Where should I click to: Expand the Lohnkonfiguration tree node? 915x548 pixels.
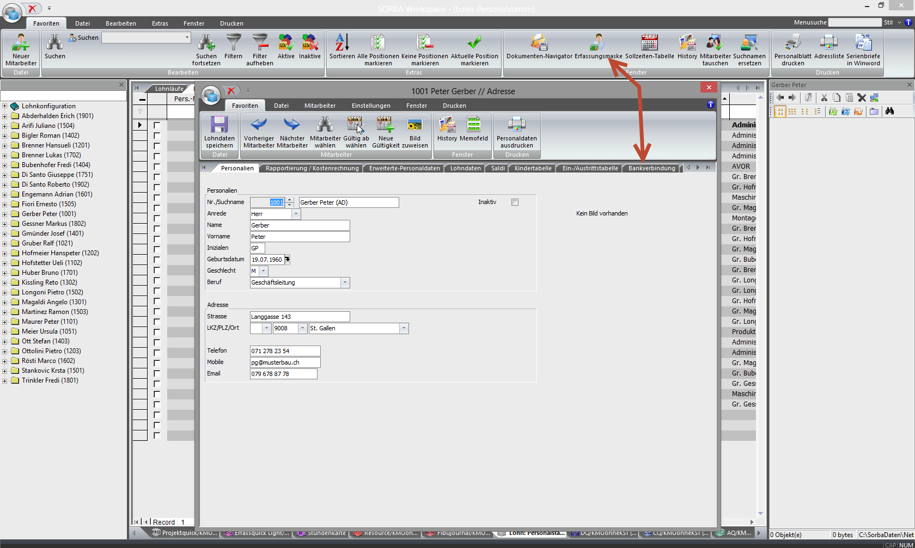[4, 106]
